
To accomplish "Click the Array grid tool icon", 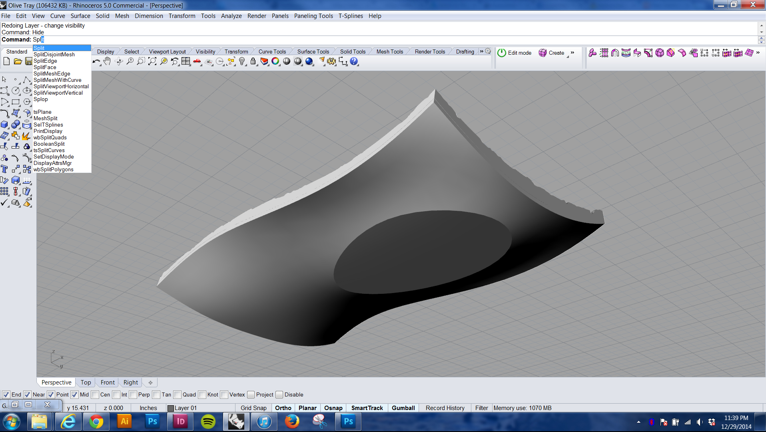I will 4,191.
